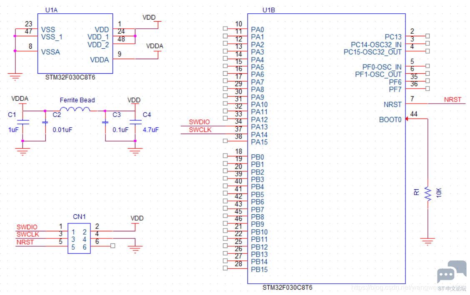Click the CN1 reference designator
470x295 pixels.
coord(80,217)
